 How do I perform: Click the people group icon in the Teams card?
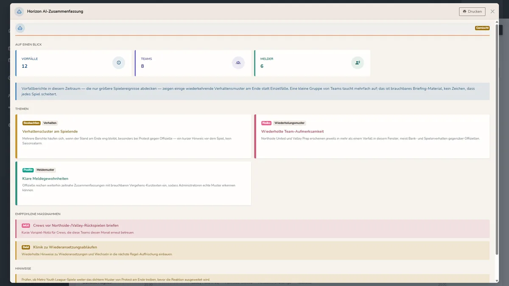[238, 63]
